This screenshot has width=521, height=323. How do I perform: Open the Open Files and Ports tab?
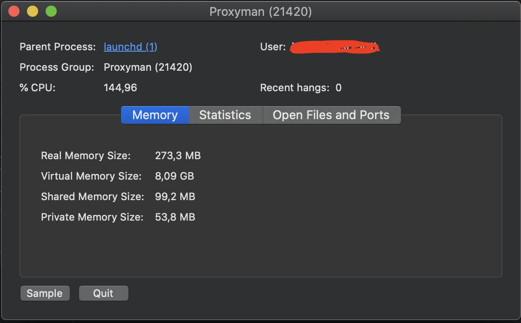tap(332, 115)
